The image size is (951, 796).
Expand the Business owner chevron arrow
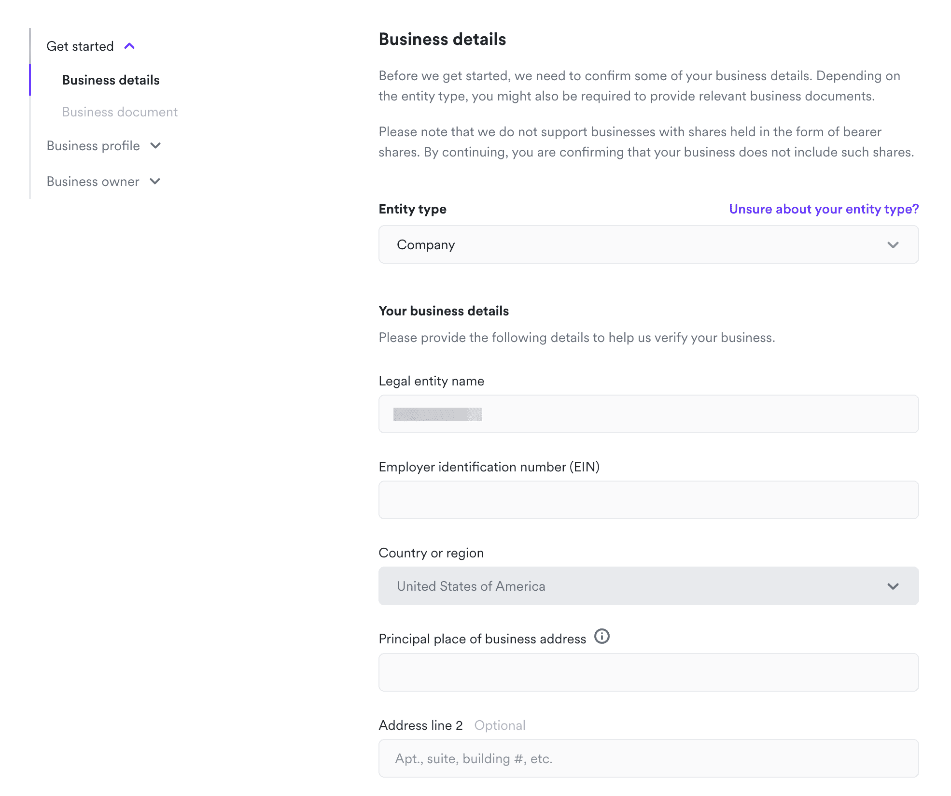pos(155,181)
